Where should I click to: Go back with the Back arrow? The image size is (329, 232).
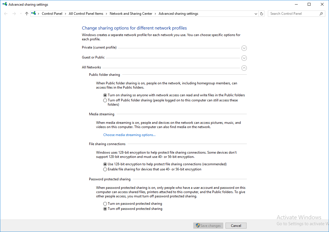(6, 14)
